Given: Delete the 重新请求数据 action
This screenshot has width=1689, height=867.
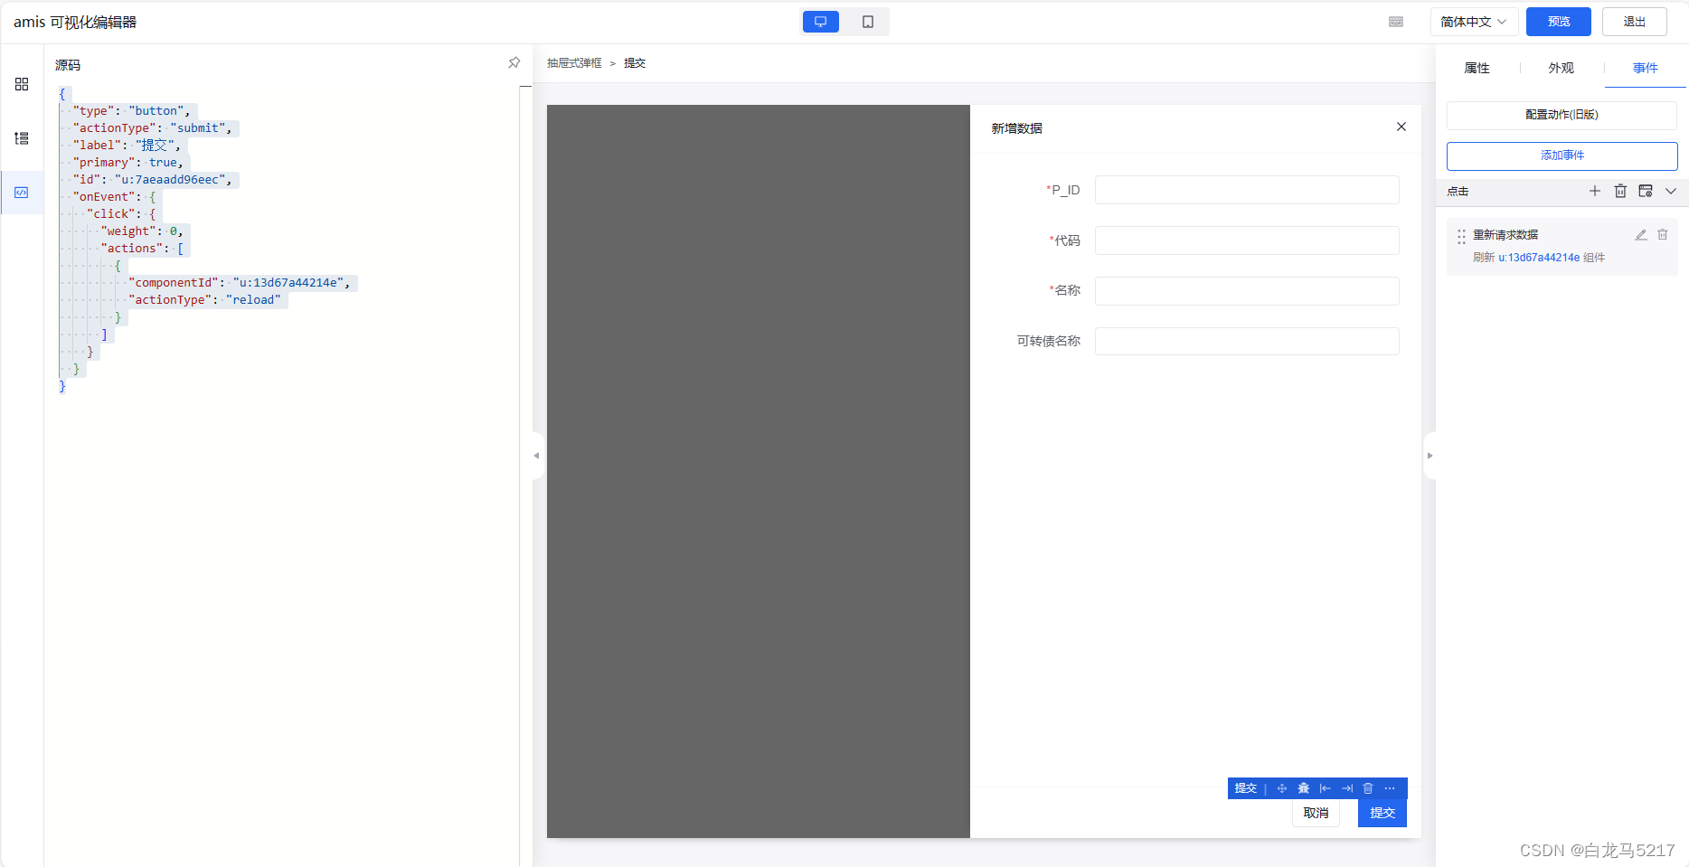Looking at the screenshot, I should pyautogui.click(x=1662, y=235).
